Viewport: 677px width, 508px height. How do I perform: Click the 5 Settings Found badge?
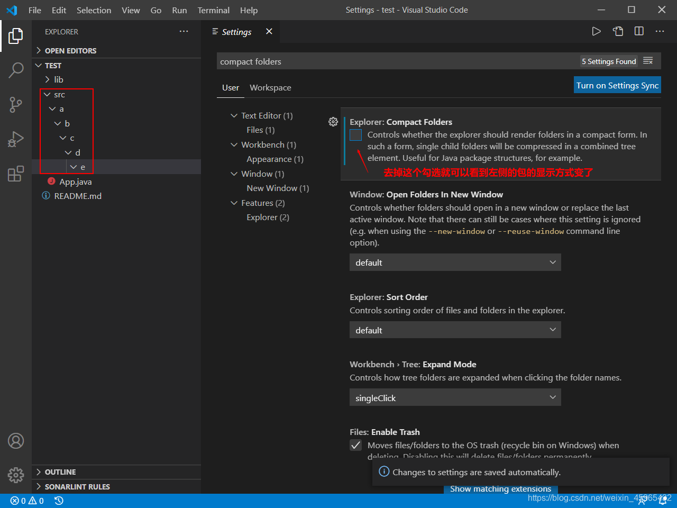pyautogui.click(x=609, y=61)
